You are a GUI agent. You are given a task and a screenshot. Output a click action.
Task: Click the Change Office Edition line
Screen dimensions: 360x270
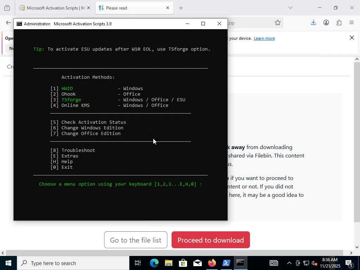click(x=85, y=133)
